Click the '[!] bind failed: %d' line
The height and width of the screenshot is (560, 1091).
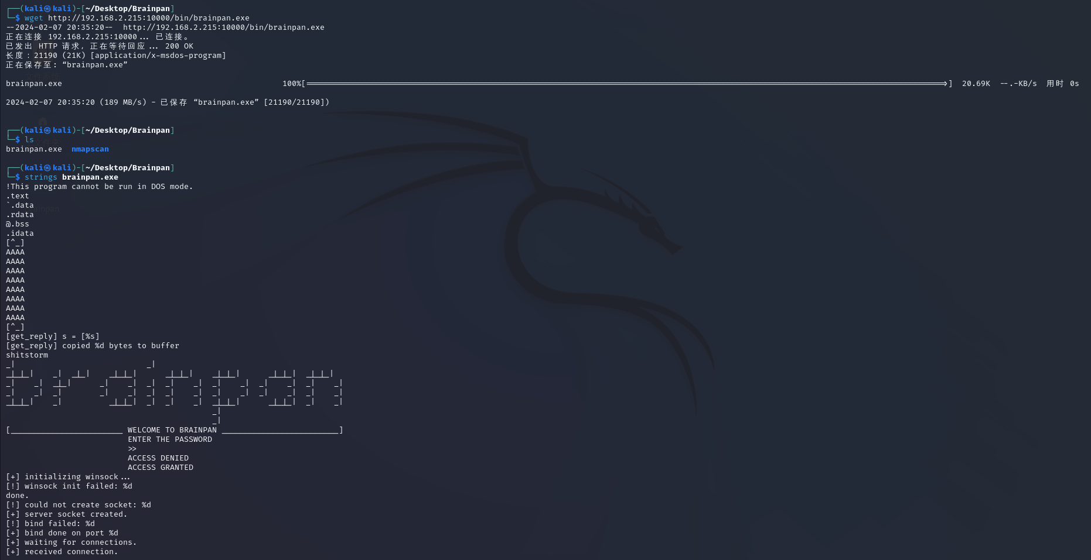click(50, 524)
